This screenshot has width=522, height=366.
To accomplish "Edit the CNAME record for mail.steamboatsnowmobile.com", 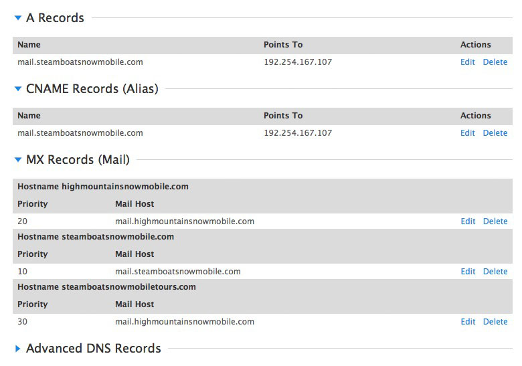I will tap(467, 133).
